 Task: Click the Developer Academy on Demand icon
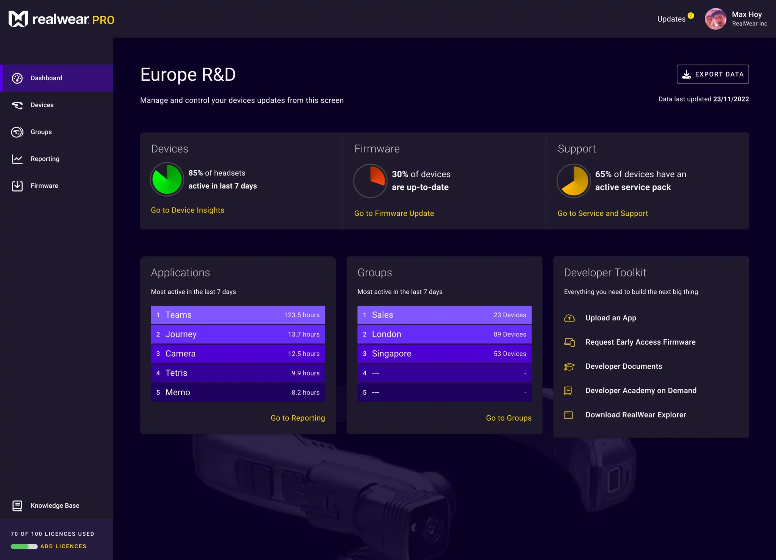568,391
